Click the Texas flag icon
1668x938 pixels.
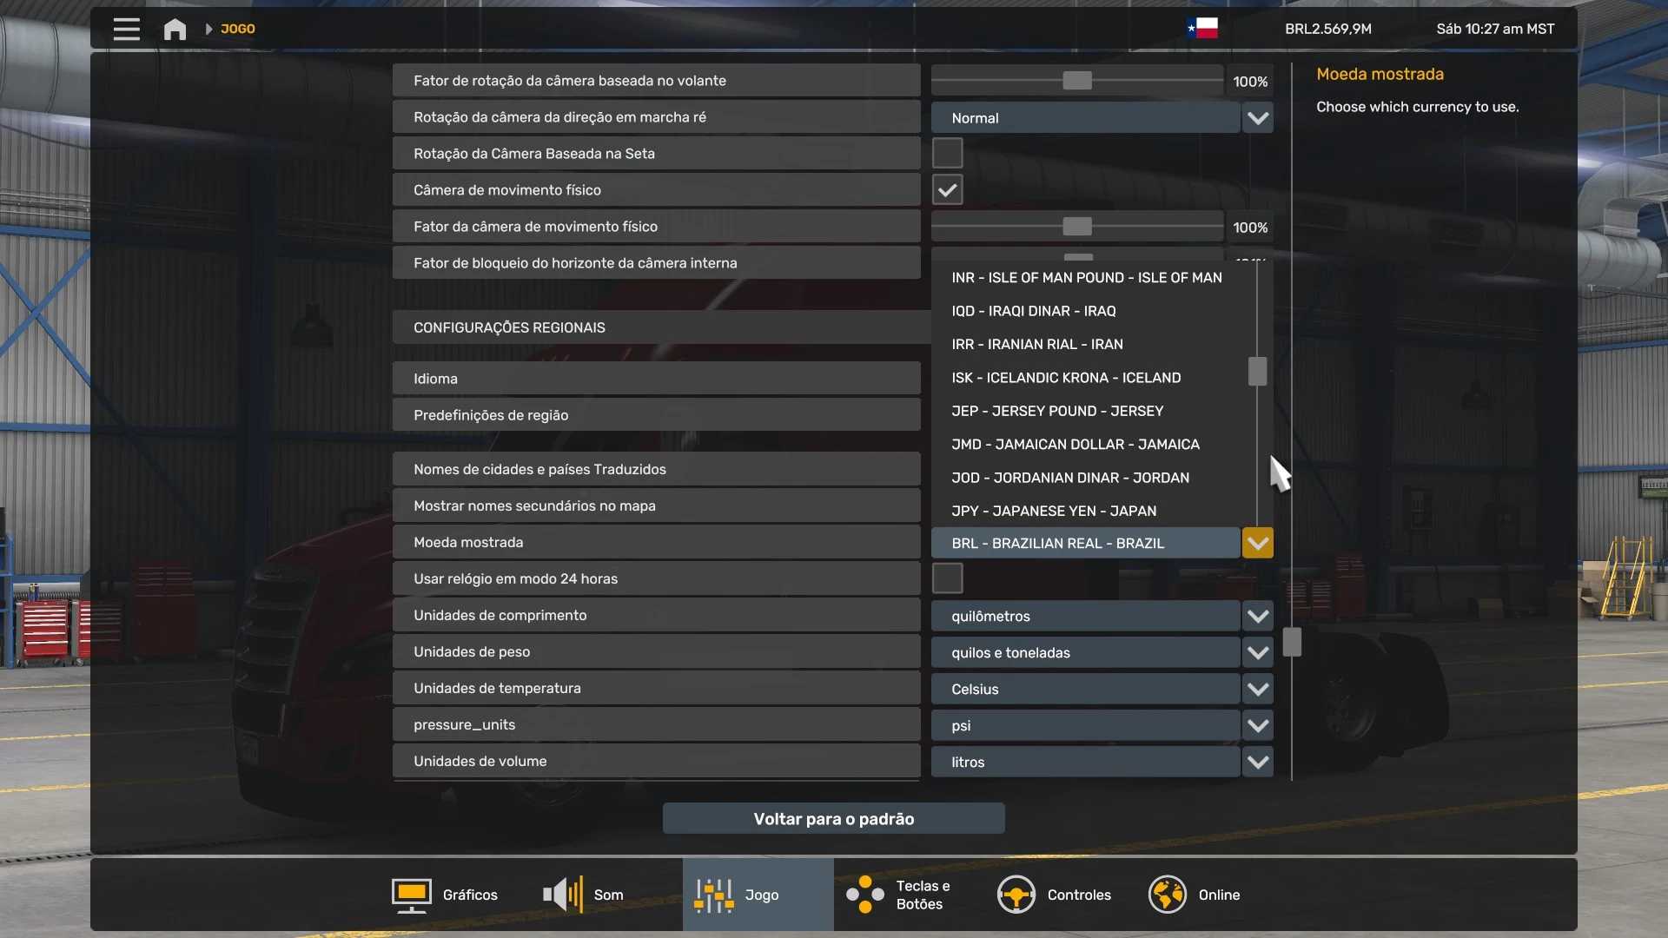click(1202, 29)
